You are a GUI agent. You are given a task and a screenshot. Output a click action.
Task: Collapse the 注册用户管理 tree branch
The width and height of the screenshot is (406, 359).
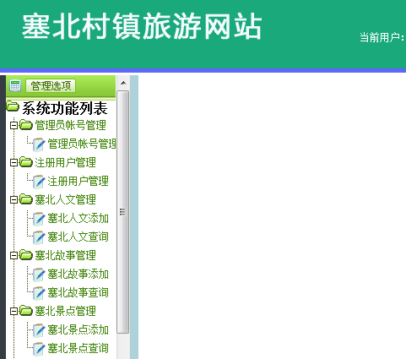click(14, 162)
